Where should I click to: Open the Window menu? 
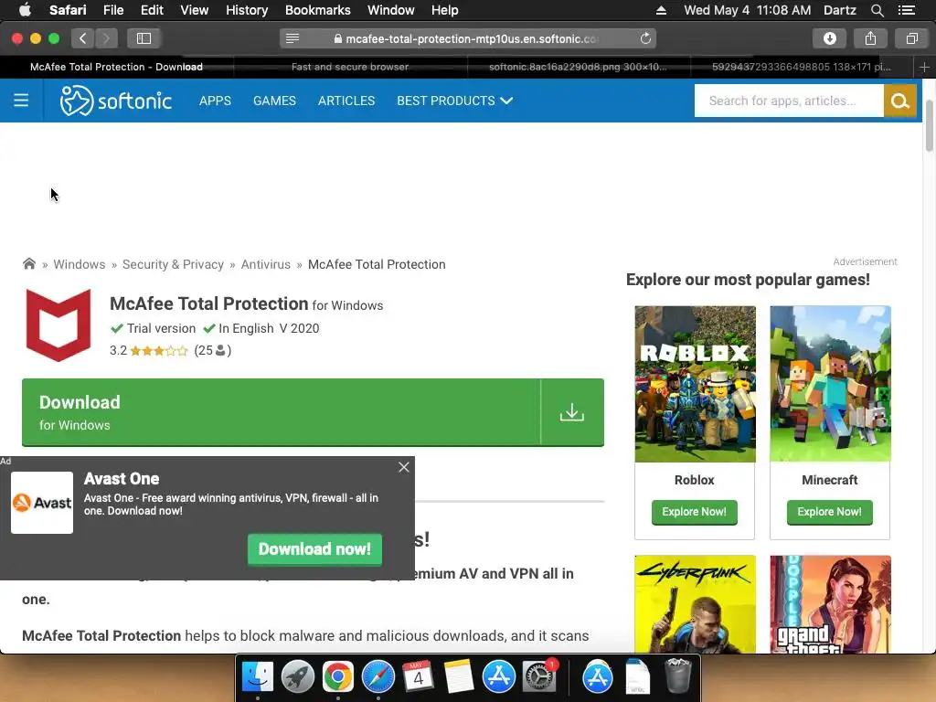click(x=390, y=10)
